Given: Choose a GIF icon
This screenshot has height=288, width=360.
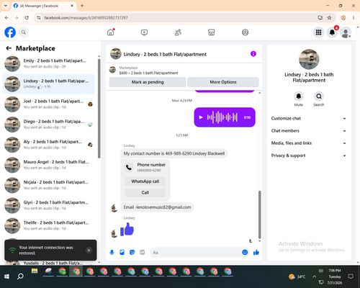Looking at the screenshot, I should (x=143, y=252).
